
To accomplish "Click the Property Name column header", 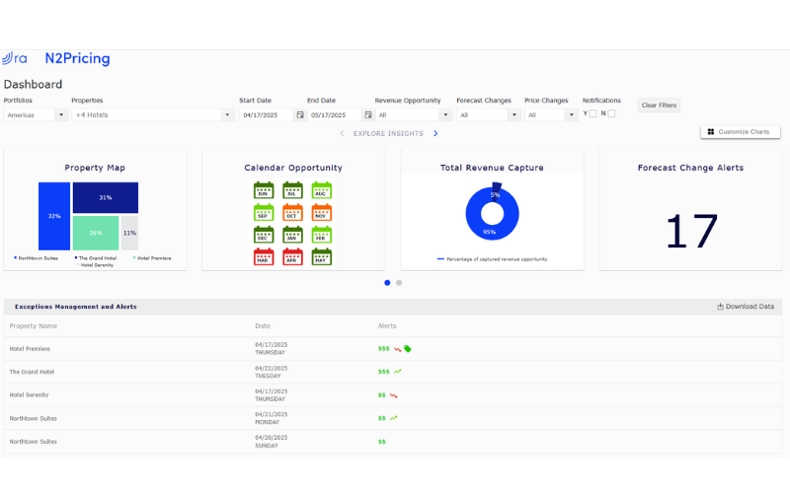I will 34,326.
